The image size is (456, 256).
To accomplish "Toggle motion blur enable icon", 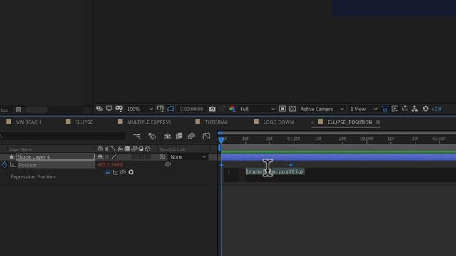I will (191, 136).
